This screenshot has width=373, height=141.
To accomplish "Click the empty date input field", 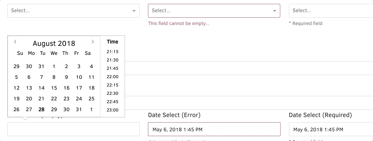I will coord(73,129).
